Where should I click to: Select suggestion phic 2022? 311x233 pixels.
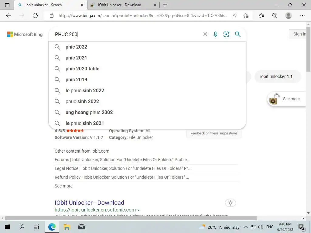click(147, 47)
